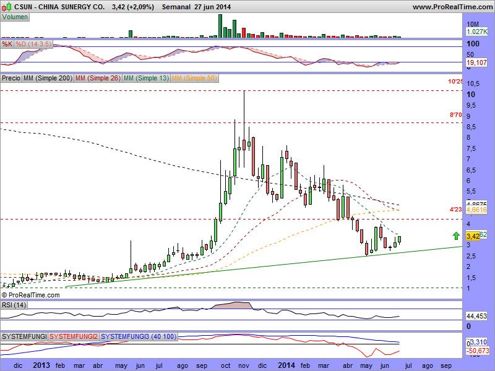Select the blue SYSTEMFUNGI3 (40 100) label
Screen dimensions: 495x371
click(139, 336)
